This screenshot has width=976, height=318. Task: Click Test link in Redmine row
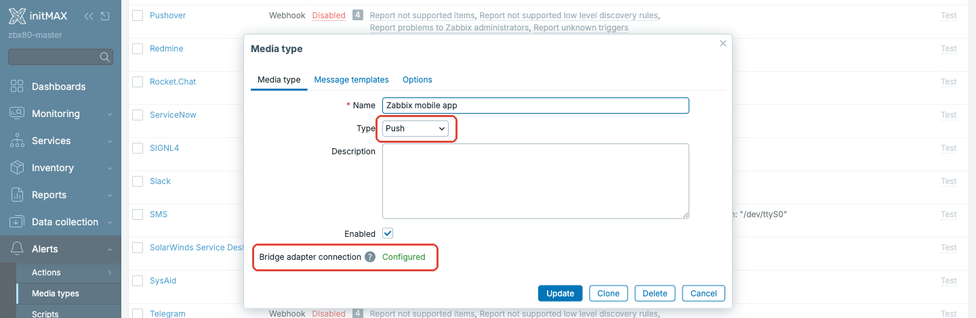coord(949,49)
